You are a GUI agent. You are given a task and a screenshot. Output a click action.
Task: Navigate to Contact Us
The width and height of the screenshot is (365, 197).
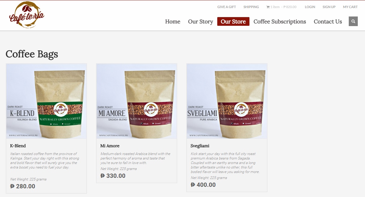[x=328, y=22]
